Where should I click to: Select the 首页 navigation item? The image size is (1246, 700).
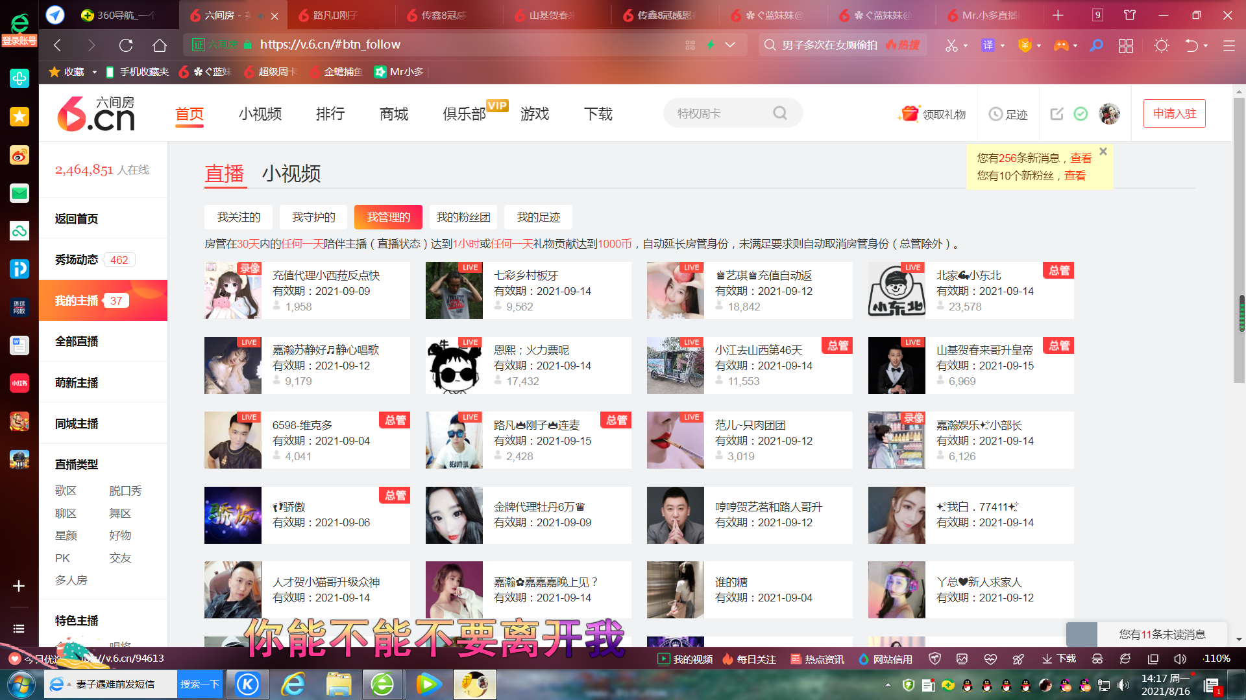click(189, 114)
